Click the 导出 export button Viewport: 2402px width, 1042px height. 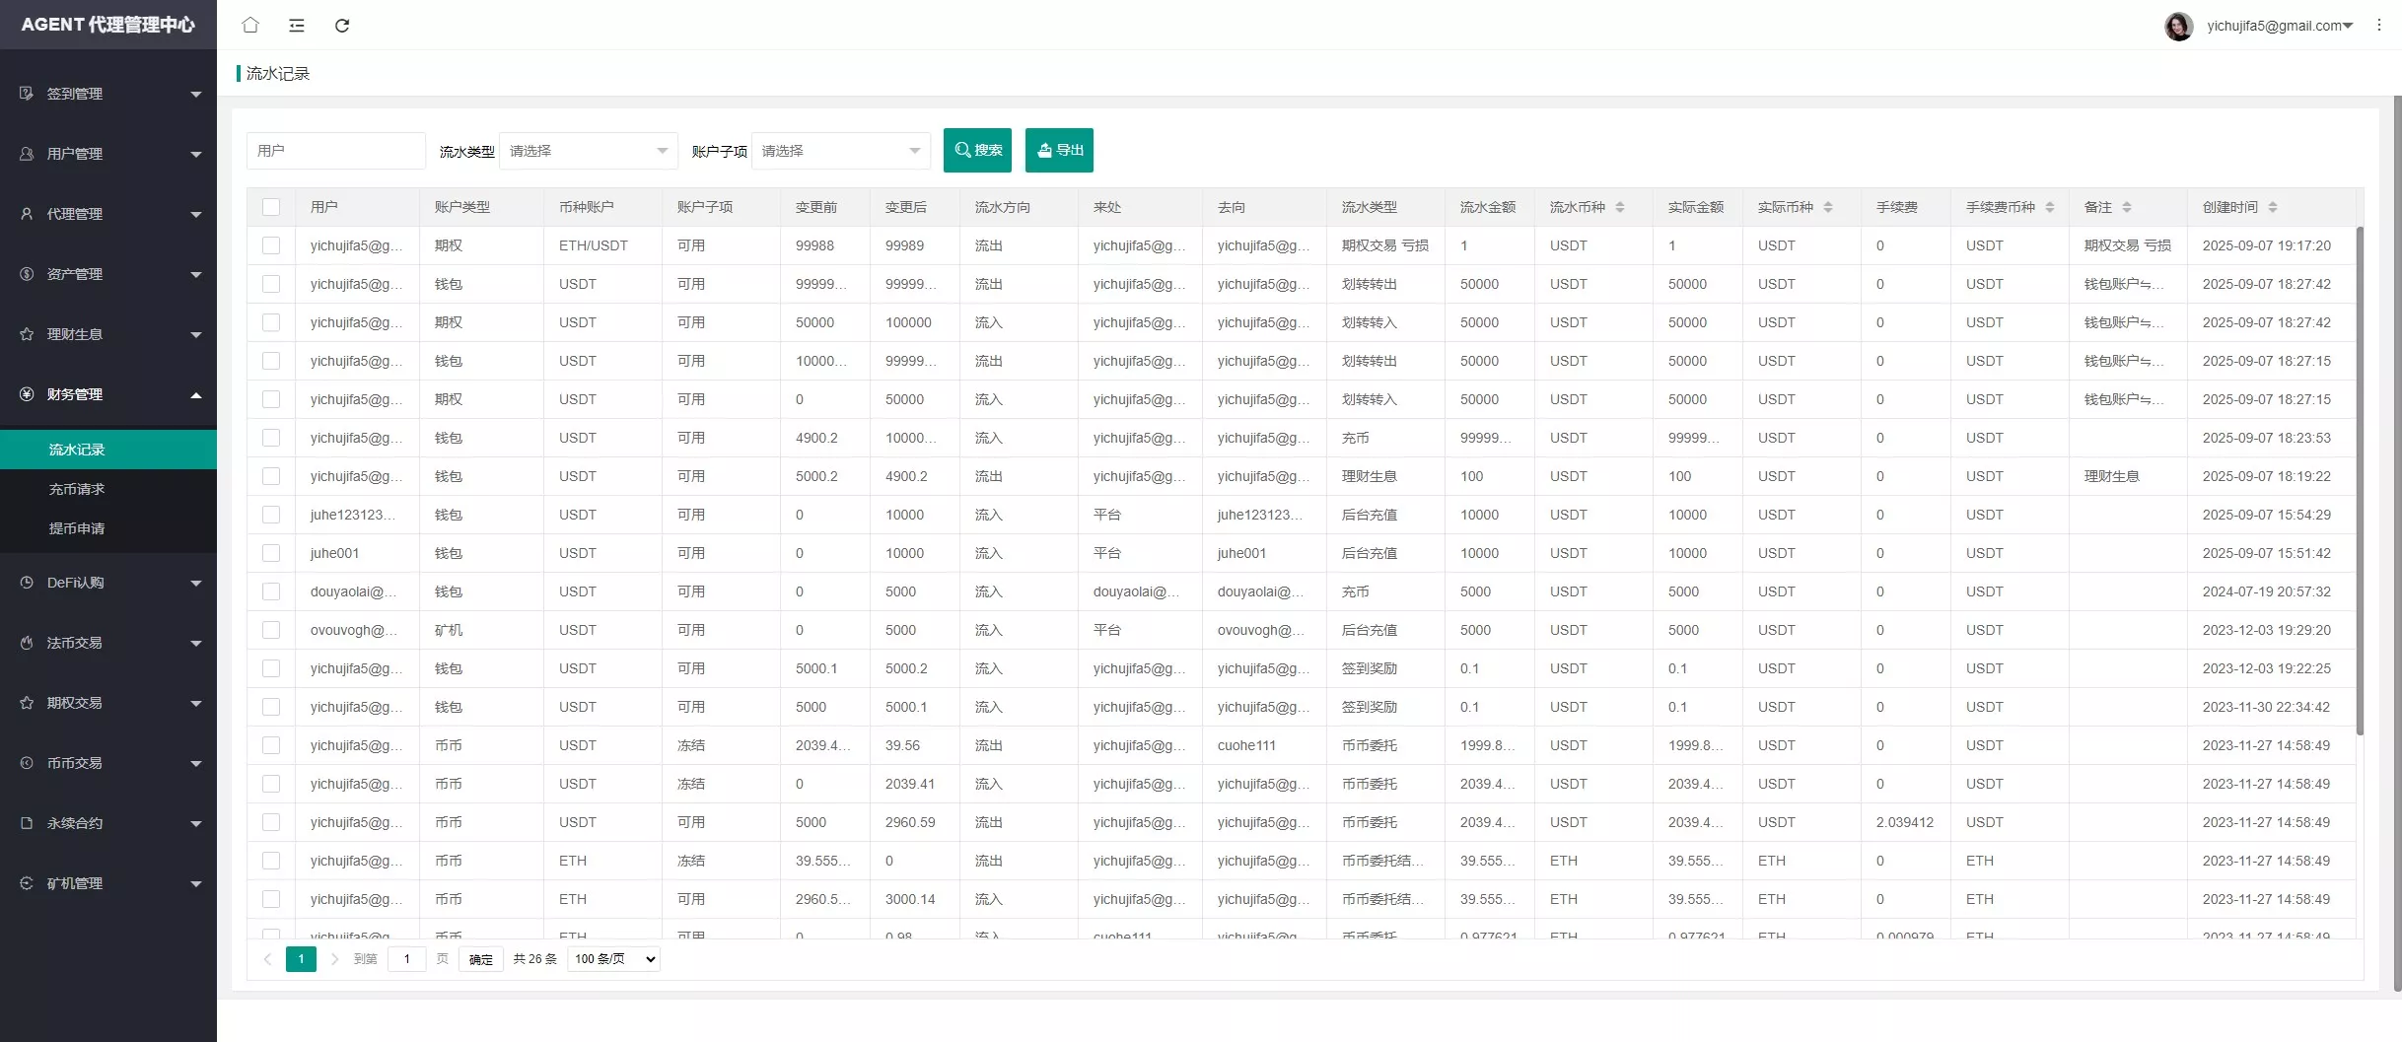[1059, 150]
